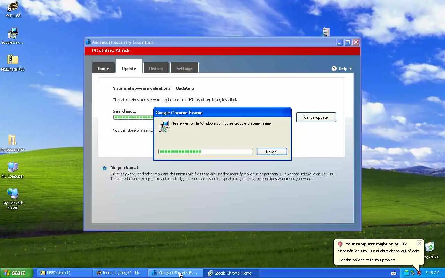This screenshot has height=278, width=445.
Task: Click the Google Chrome Frame taskbar button
Action: tap(232, 273)
